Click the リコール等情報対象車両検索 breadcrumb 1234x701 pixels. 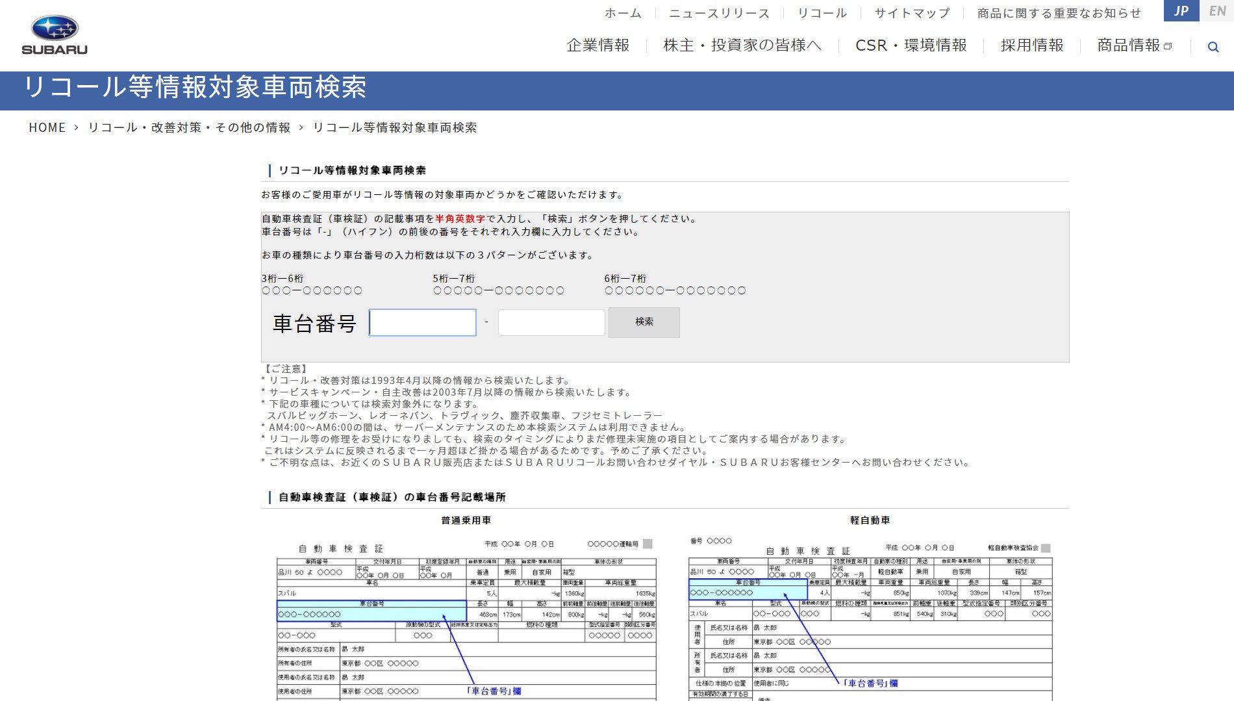[395, 127]
